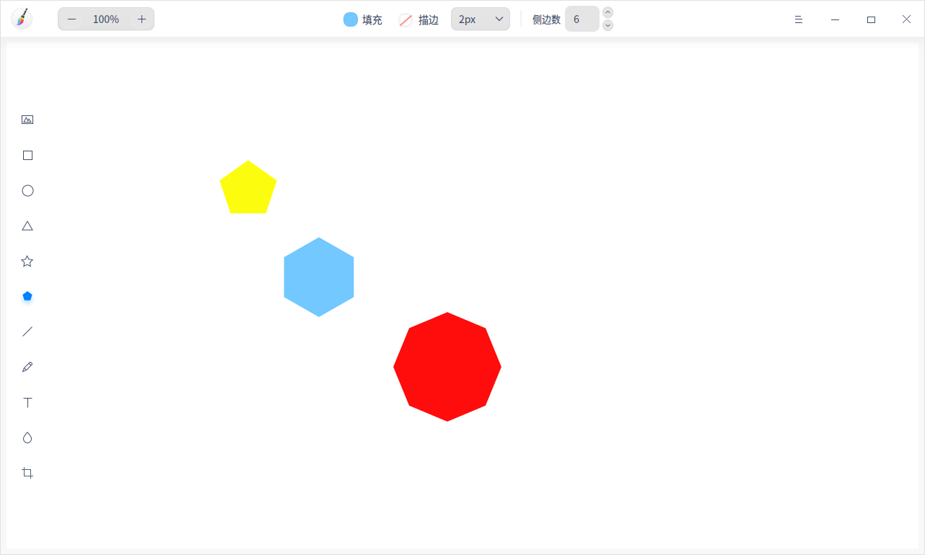Select the line tool
925x555 pixels.
(27, 332)
